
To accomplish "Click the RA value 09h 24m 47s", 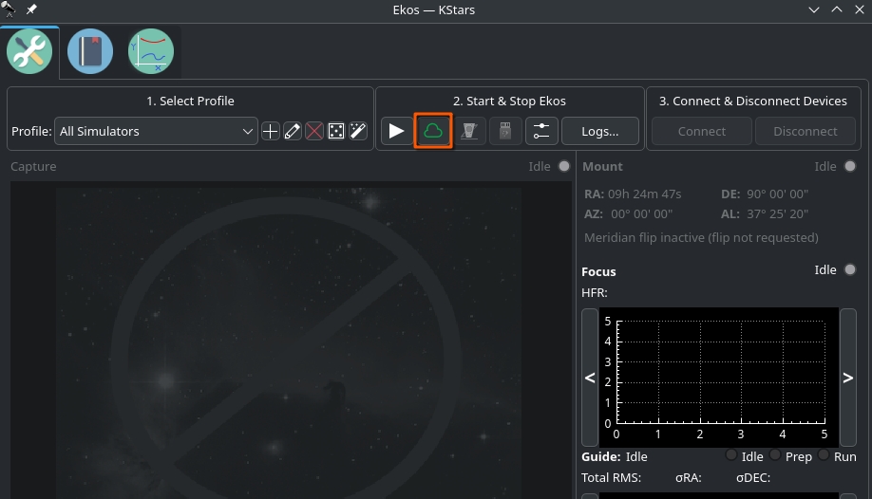I will [x=645, y=194].
